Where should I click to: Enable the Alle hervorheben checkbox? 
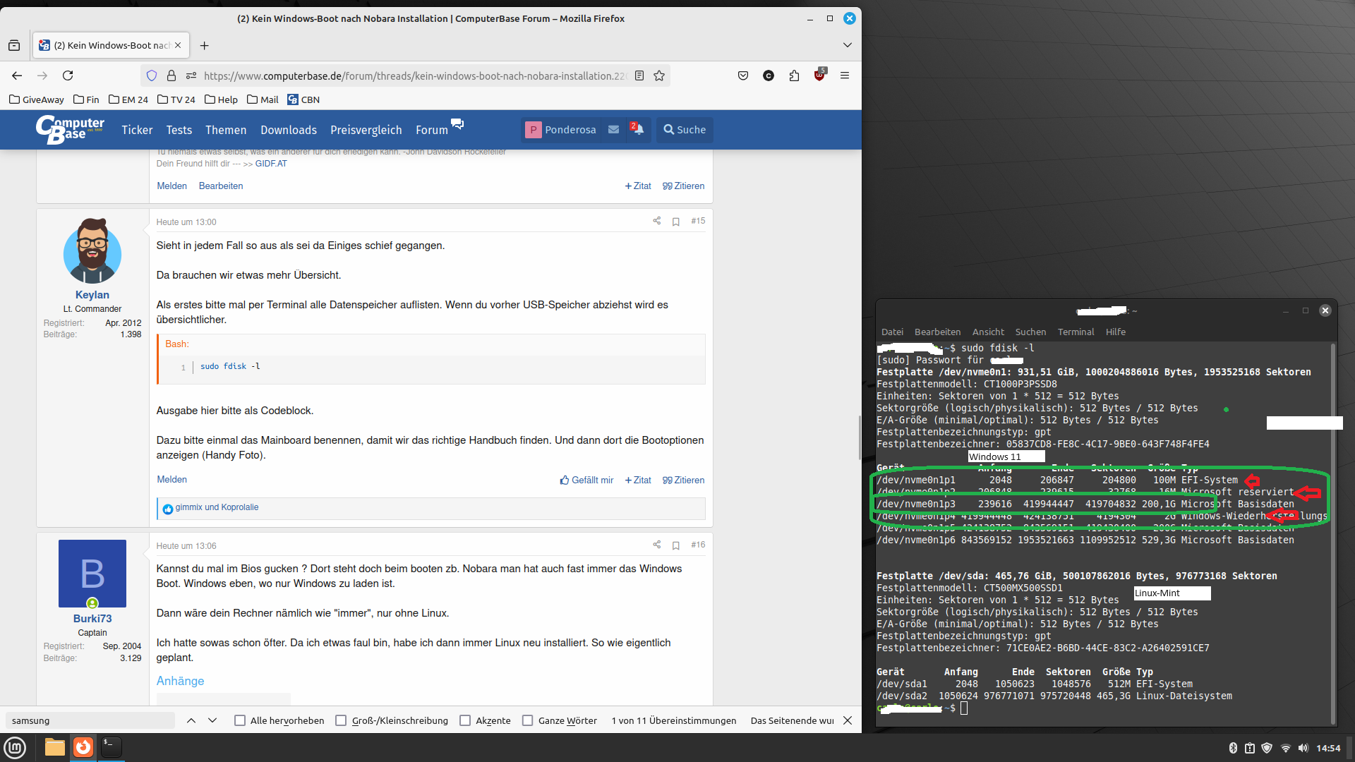240,720
